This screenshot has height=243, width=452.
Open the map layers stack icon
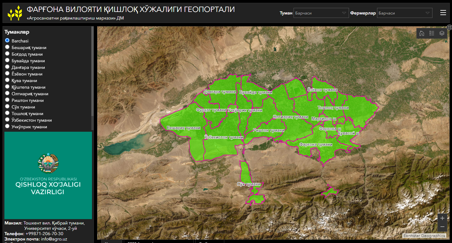tap(442, 33)
